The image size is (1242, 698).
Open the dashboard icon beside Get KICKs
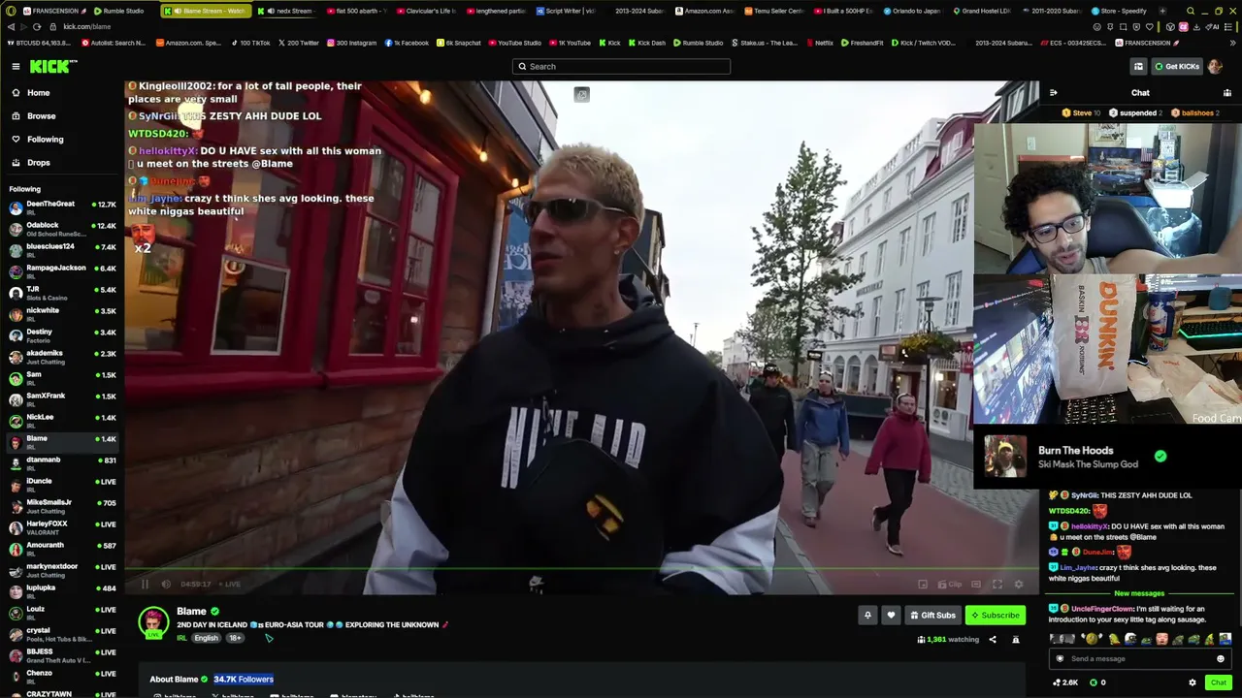click(x=1138, y=66)
